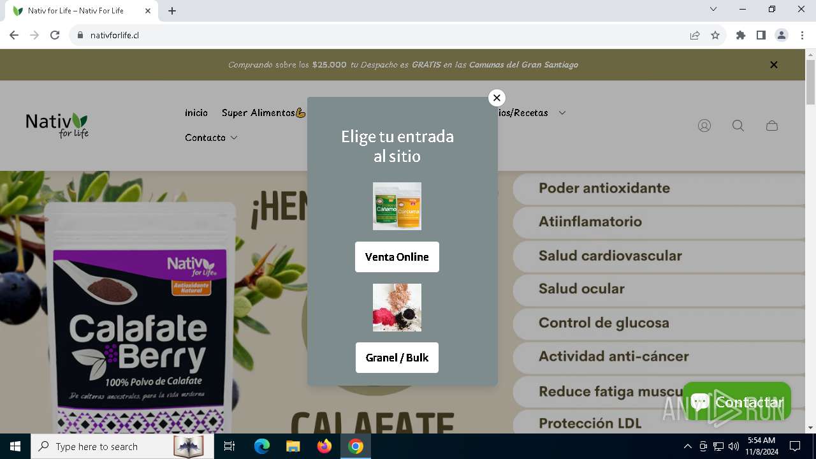Dismiss the free shipping announcement bar
Screen dimensions: 816x459
774,64
